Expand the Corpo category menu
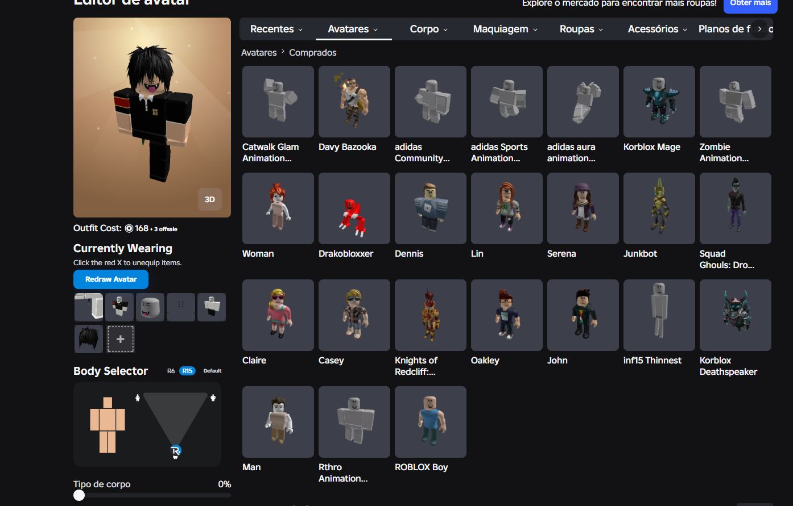This screenshot has width=793, height=506. tap(429, 29)
